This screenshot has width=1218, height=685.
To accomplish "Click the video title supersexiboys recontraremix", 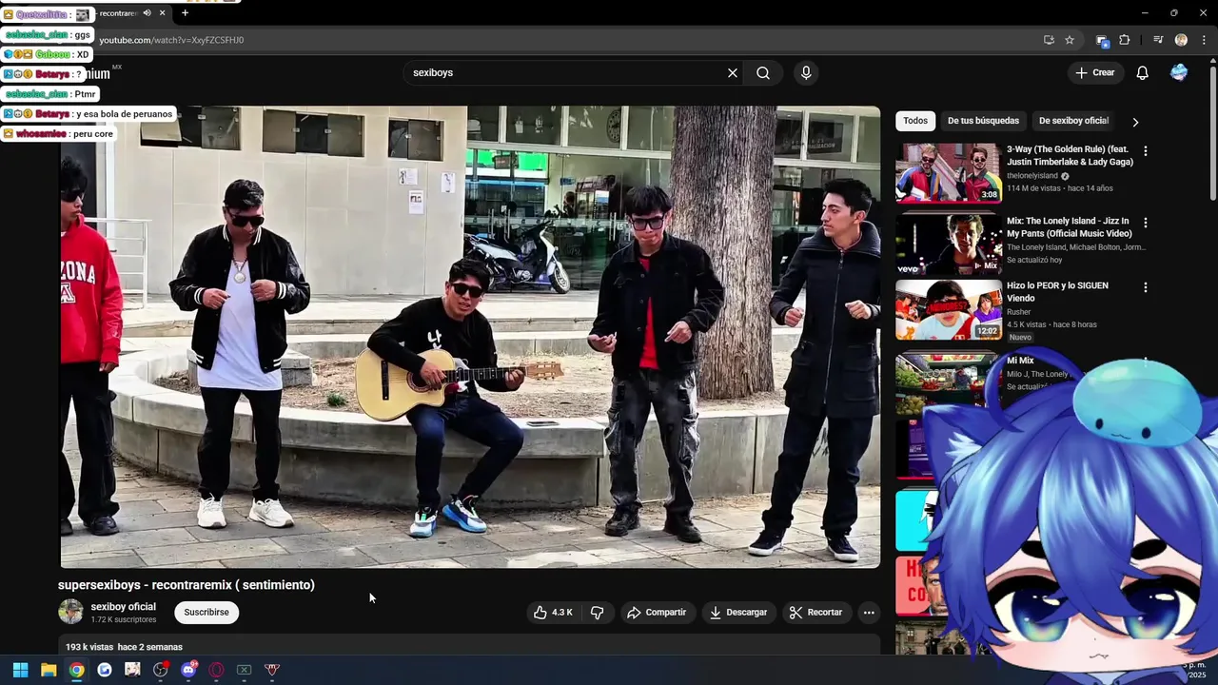I will click(x=187, y=585).
